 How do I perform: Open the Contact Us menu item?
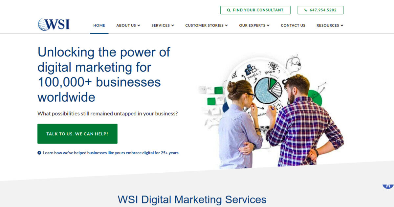tap(293, 26)
